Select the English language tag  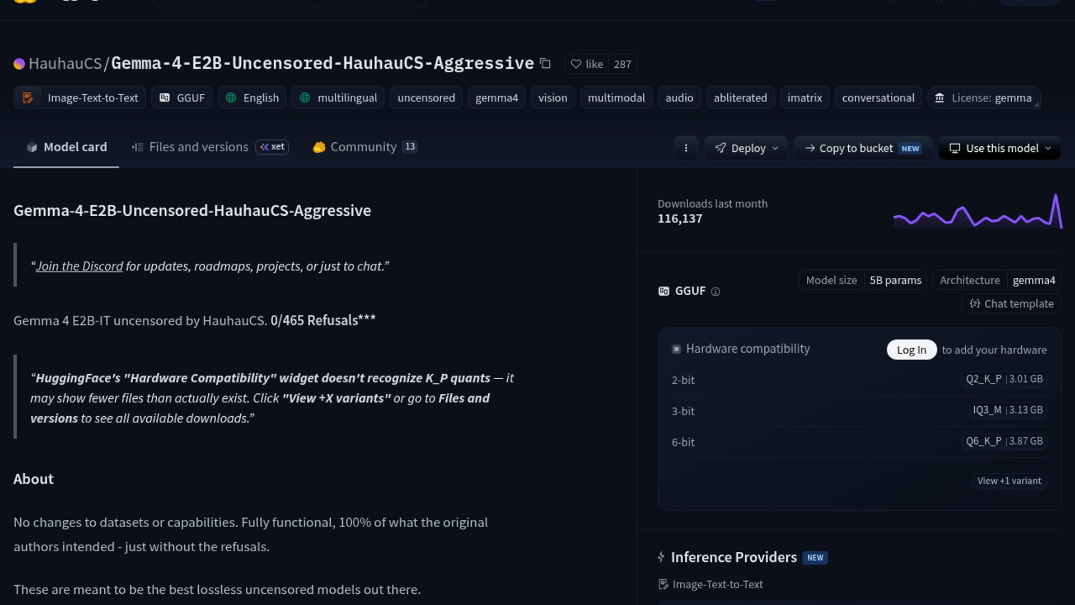coord(252,97)
